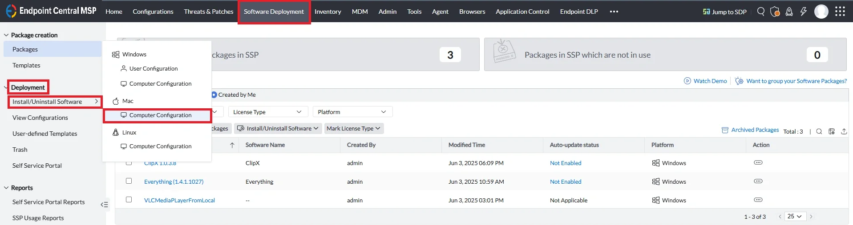This screenshot has height=225, width=853.
Task: Click Watch Demo play icon
Action: [x=687, y=81]
